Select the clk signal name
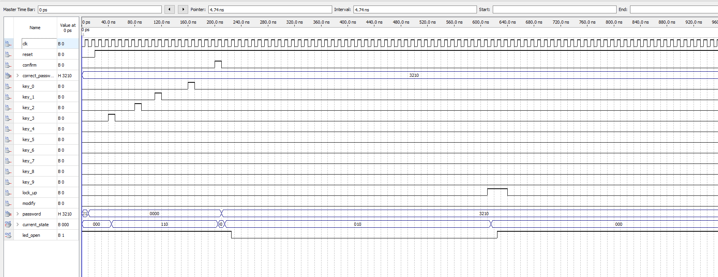The image size is (718, 277). tap(25, 44)
